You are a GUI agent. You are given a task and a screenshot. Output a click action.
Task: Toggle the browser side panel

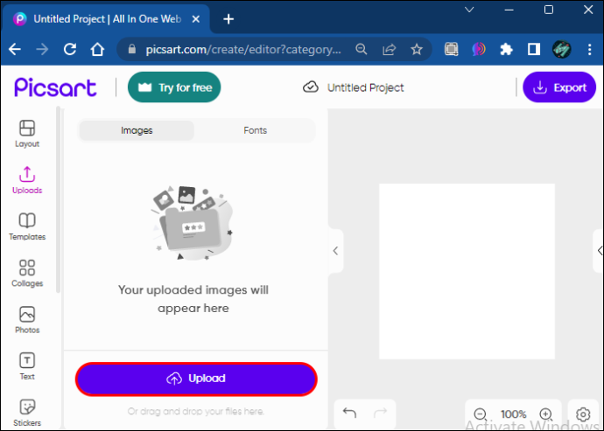534,49
